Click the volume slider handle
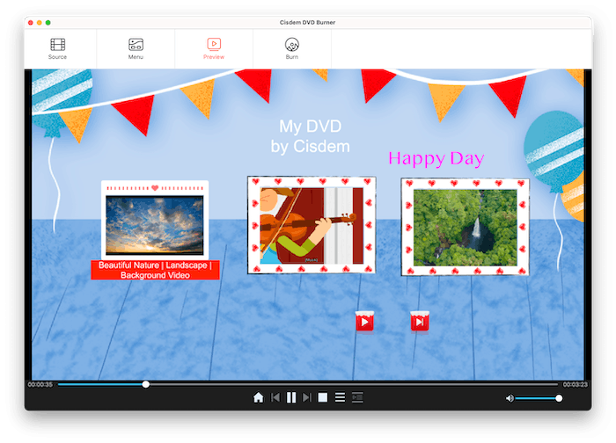This screenshot has width=616, height=443. tap(559, 398)
